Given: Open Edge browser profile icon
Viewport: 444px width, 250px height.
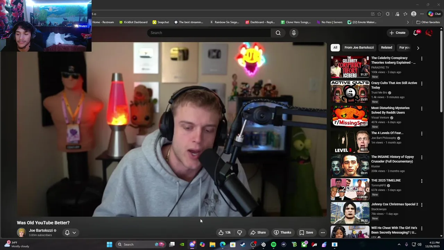Looking at the screenshot, I should coord(413,14).
